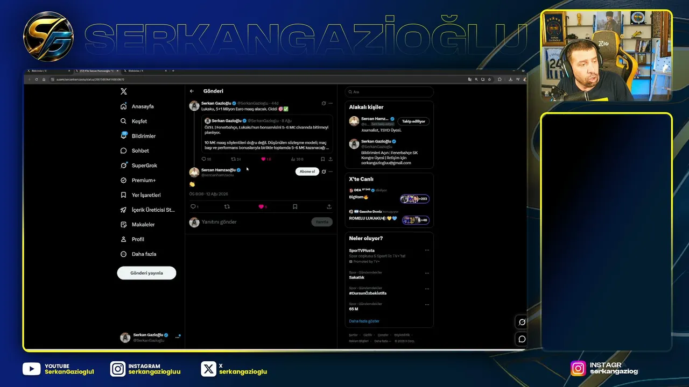Open SuperGrok in the sidebar

coord(139,166)
